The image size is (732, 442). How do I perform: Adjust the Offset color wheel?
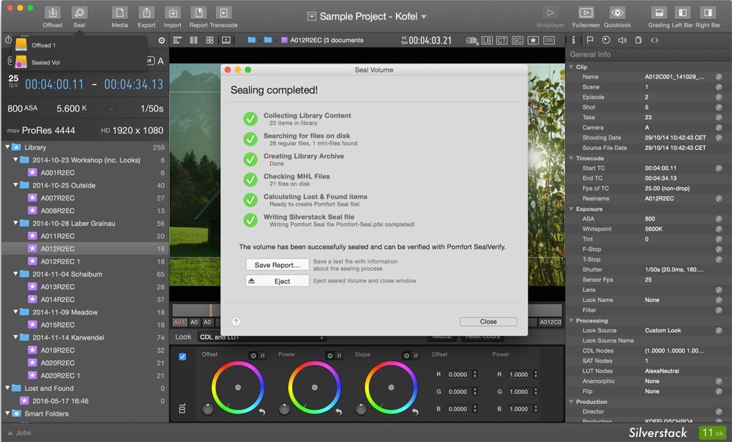[238, 387]
